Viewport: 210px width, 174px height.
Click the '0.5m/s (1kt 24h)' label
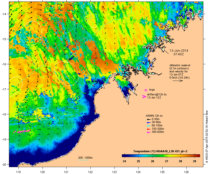[x=180, y=78]
